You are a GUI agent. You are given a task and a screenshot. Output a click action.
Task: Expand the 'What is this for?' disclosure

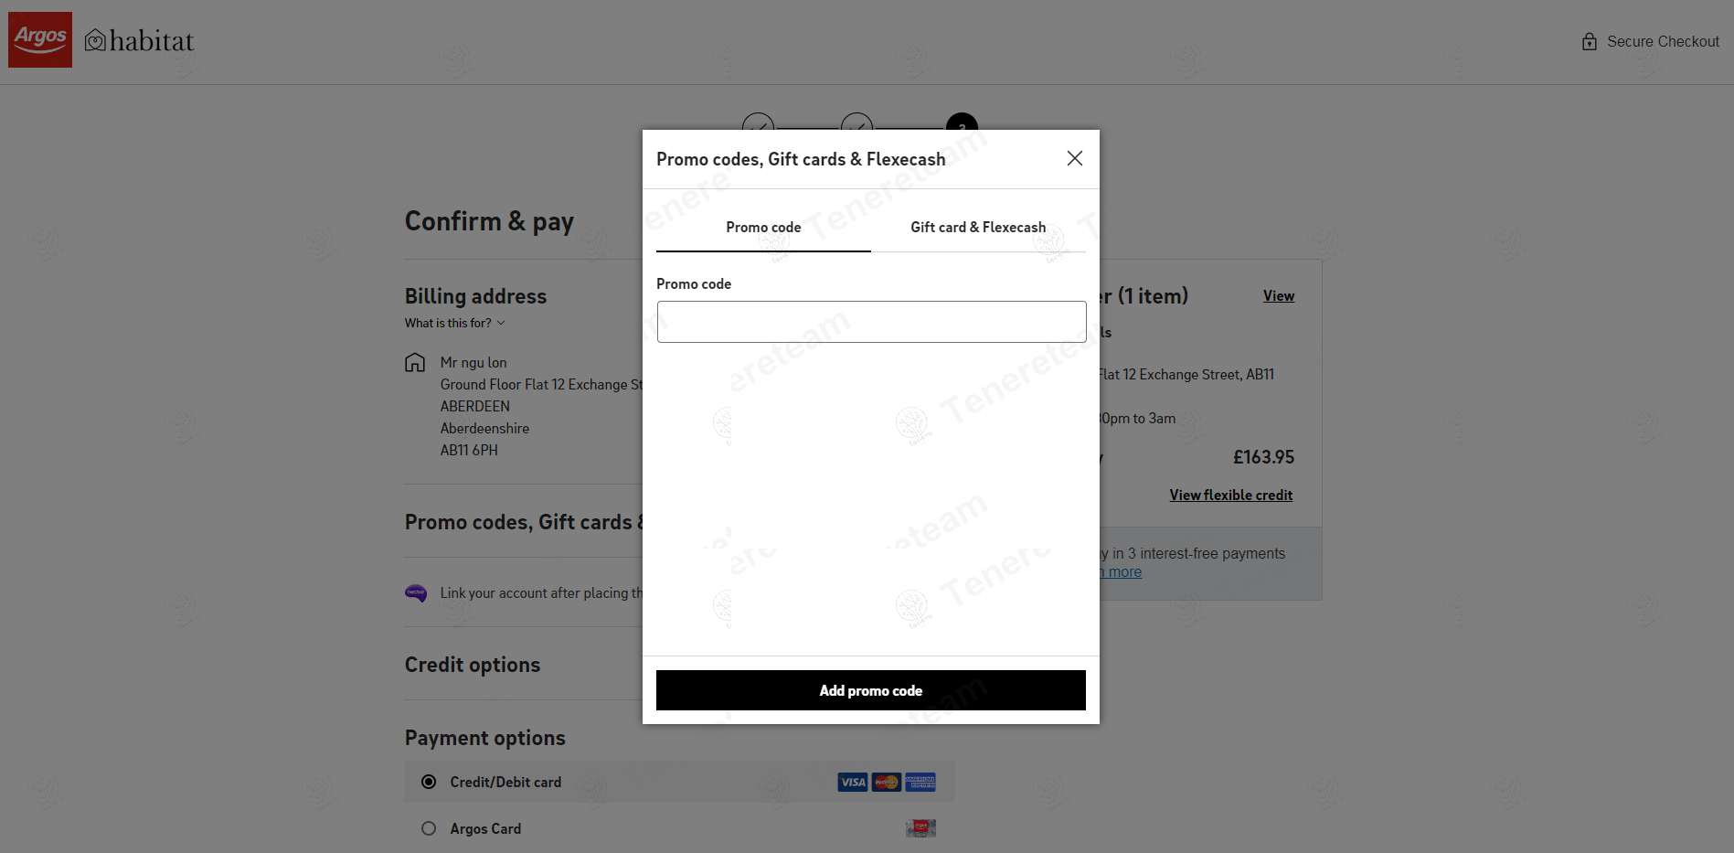coord(454,324)
